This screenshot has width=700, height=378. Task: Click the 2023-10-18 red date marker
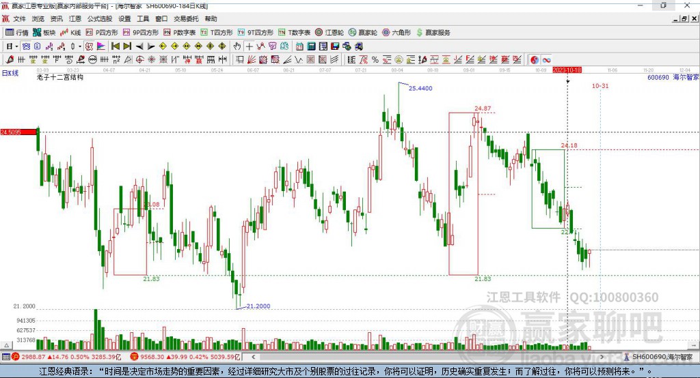coord(567,70)
